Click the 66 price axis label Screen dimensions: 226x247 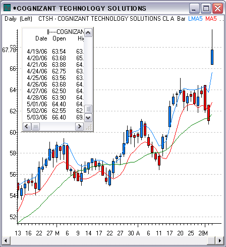(x=13, y=69)
